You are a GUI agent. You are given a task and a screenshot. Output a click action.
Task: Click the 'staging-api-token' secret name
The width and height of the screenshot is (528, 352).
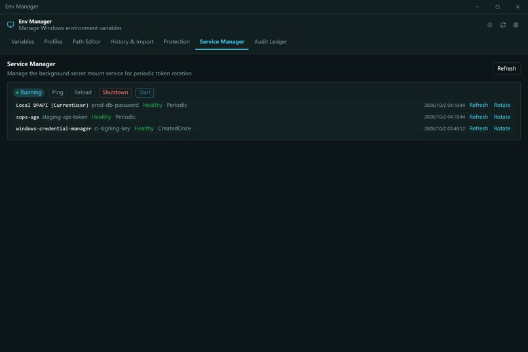point(65,117)
